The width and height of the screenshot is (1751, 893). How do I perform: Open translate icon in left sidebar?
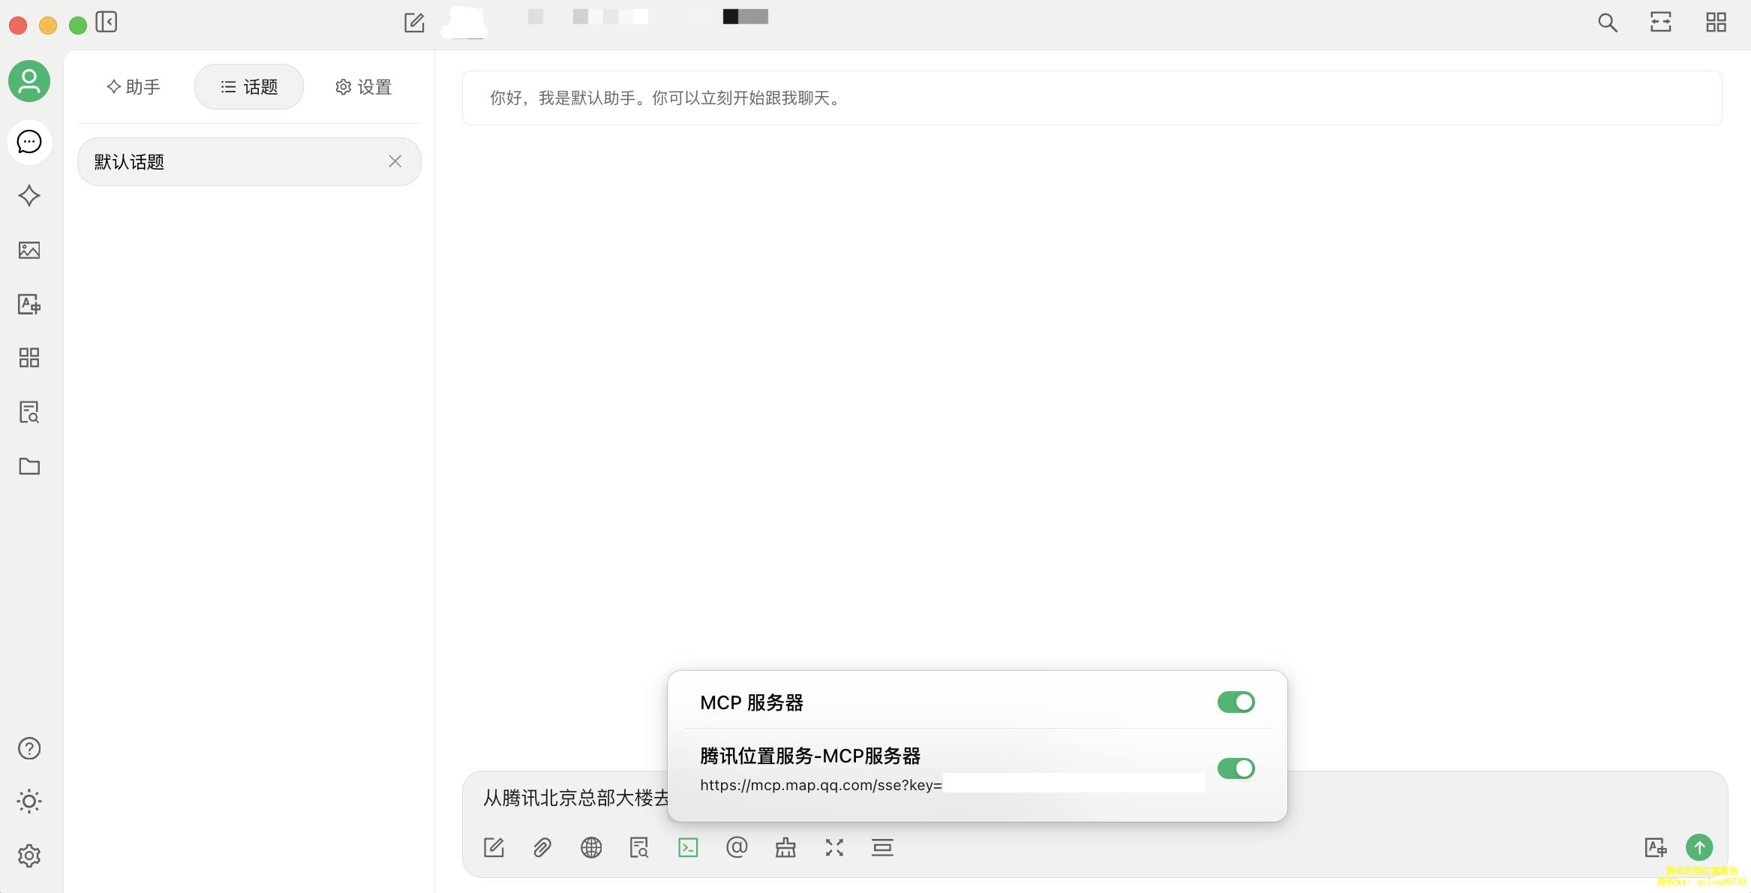pos(29,304)
